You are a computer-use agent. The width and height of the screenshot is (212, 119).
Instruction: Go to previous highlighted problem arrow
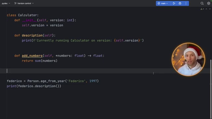coord(206,9)
